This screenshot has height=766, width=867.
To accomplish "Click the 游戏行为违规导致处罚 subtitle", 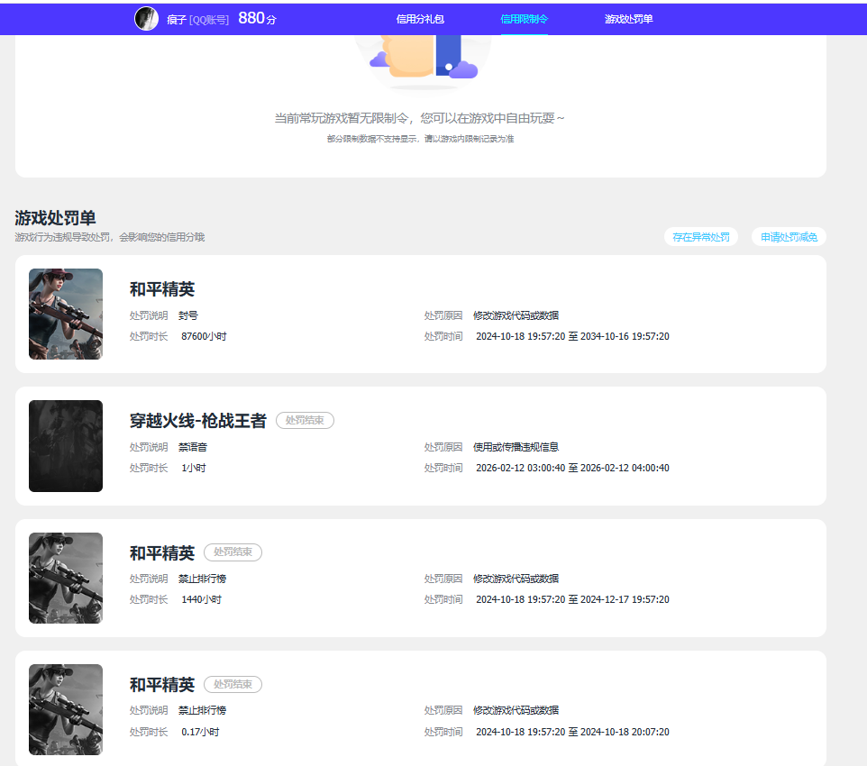I will click(109, 237).
